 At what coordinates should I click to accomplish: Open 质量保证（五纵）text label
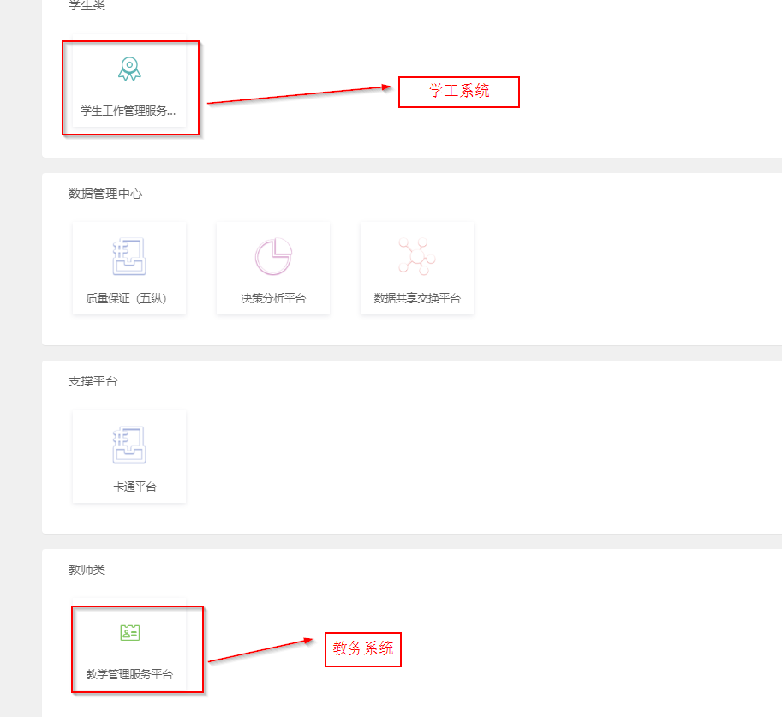coord(127,298)
